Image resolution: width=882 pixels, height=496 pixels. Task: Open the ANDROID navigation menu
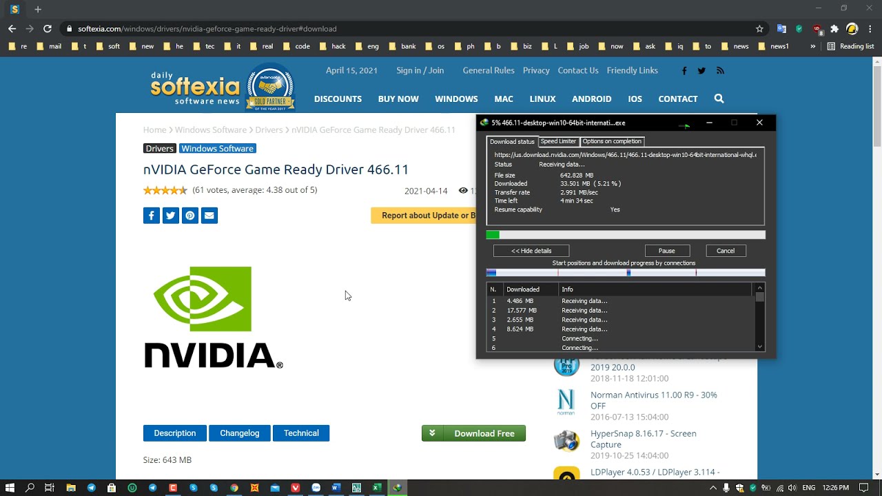(x=591, y=99)
